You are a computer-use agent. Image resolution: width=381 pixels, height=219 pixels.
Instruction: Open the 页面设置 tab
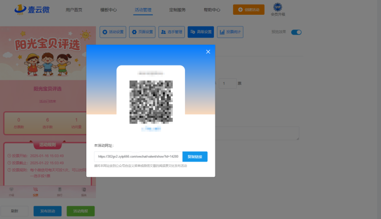click(142, 32)
